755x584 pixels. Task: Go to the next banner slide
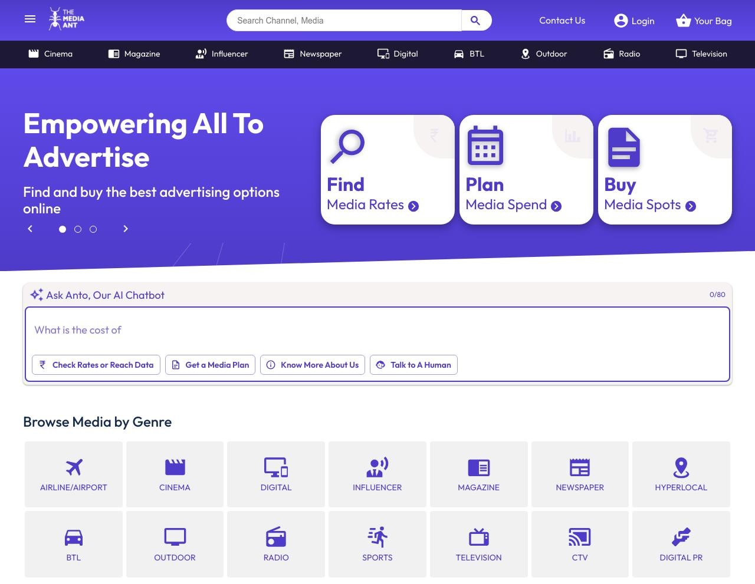pos(126,229)
